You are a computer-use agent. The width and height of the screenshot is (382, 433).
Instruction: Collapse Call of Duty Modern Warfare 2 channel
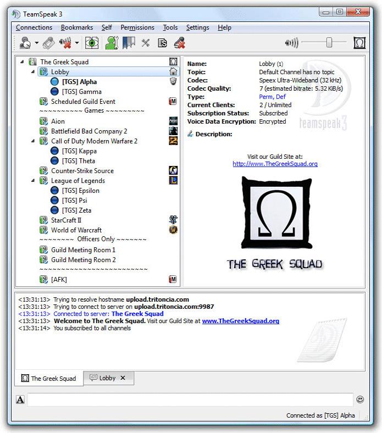coord(33,141)
